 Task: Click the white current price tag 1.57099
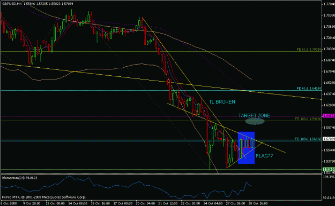[x=329, y=139]
